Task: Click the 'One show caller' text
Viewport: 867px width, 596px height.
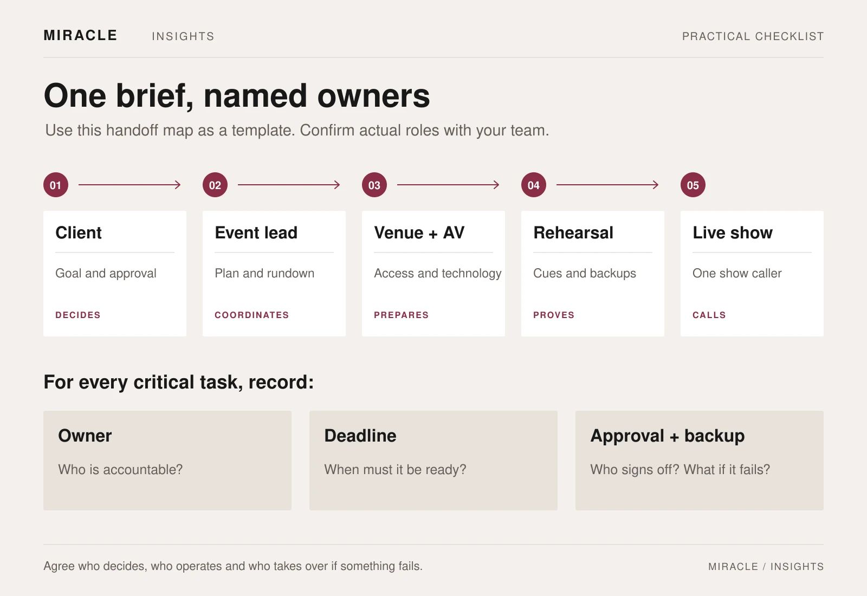Action: click(x=737, y=274)
